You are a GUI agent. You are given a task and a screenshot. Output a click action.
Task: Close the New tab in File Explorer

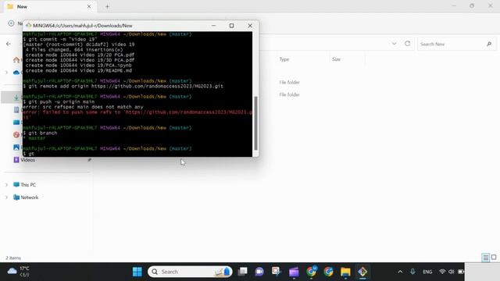point(89,6)
